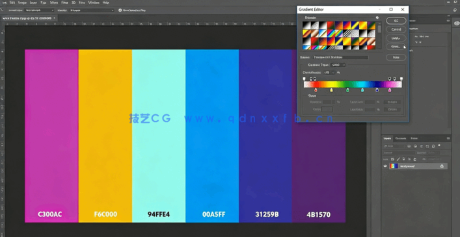This screenshot has width=460, height=237.
Task: Click the hex label 94FFE4 on canvas
Action: click(158, 214)
